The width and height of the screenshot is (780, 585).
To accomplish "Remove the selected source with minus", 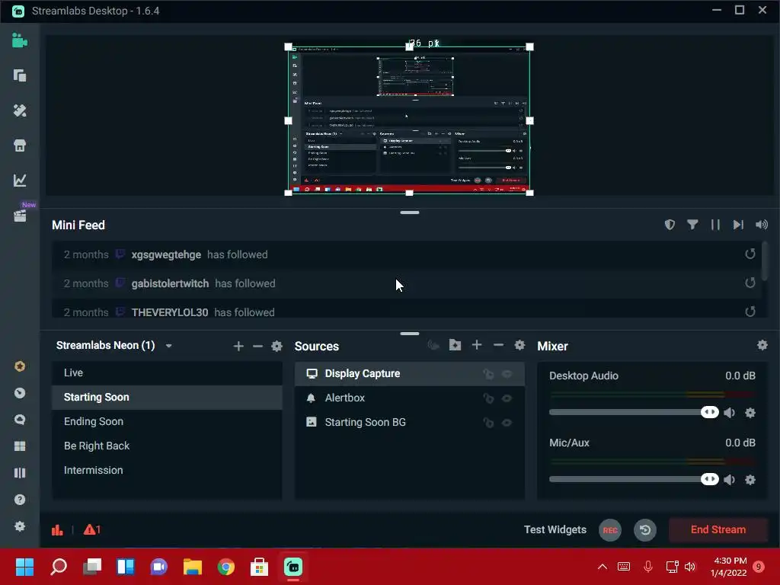I will [498, 345].
